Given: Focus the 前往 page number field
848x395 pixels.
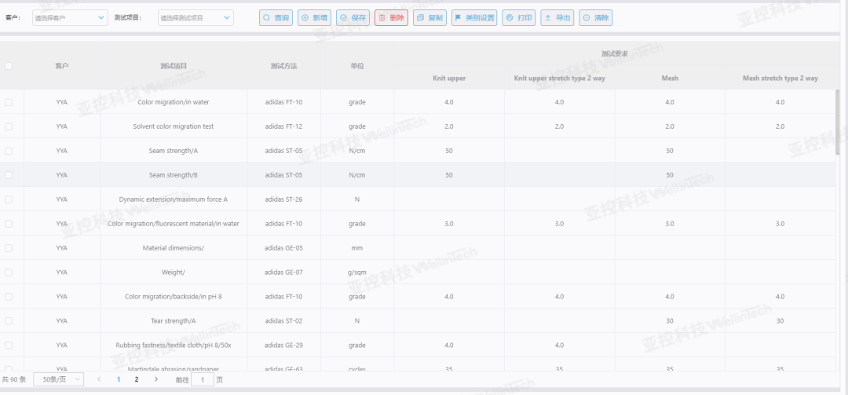Looking at the screenshot, I should coord(203,380).
